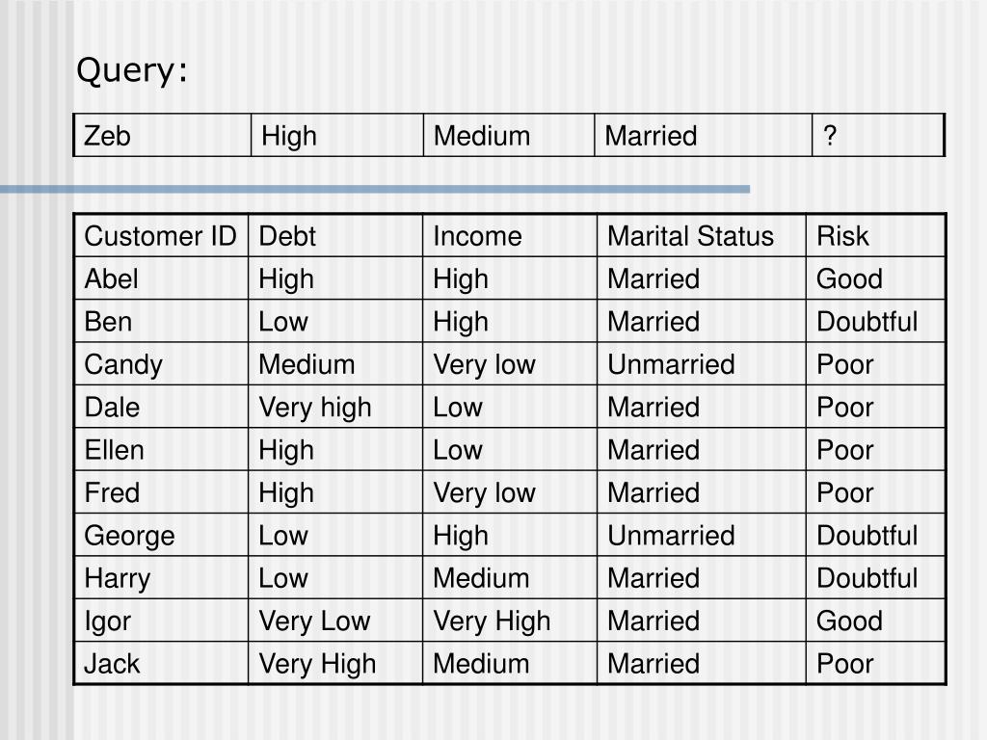Select the Marital Status column header
This screenshot has height=740, width=987.
tap(702, 236)
